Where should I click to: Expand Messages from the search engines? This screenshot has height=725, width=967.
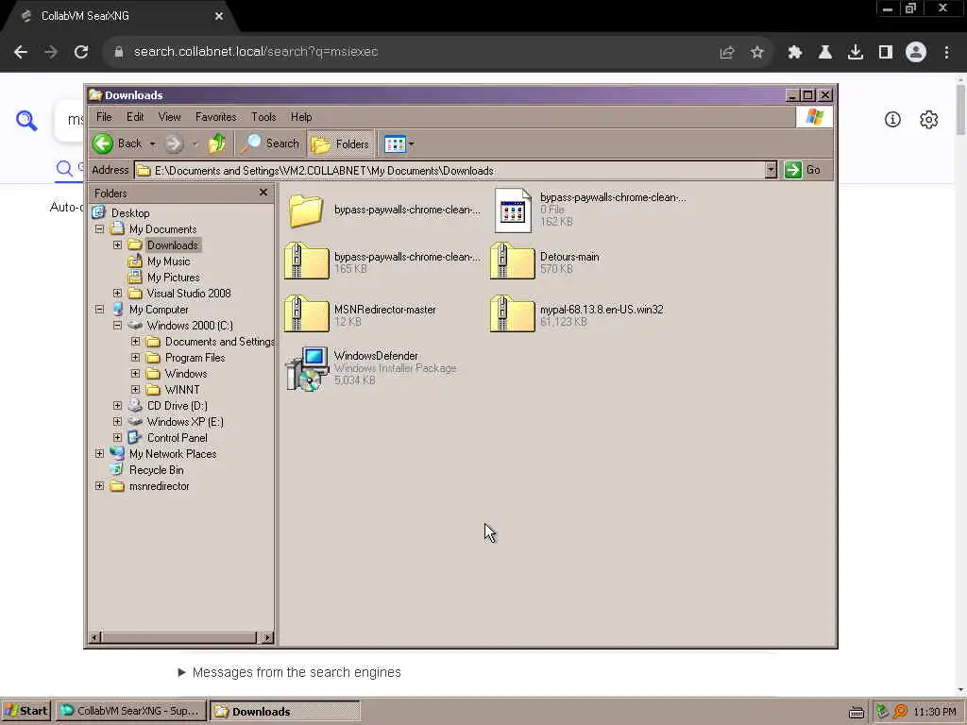(289, 672)
